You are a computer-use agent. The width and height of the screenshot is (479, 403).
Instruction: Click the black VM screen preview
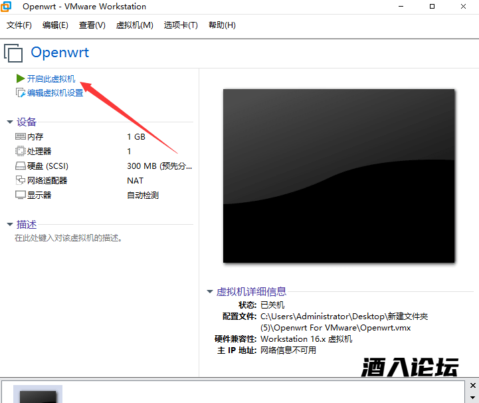pos(339,176)
